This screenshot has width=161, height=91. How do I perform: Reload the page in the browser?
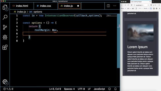pyautogui.click(x=128, y=5)
